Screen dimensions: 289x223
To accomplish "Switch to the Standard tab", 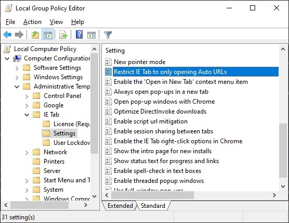I will [x=153, y=206].
